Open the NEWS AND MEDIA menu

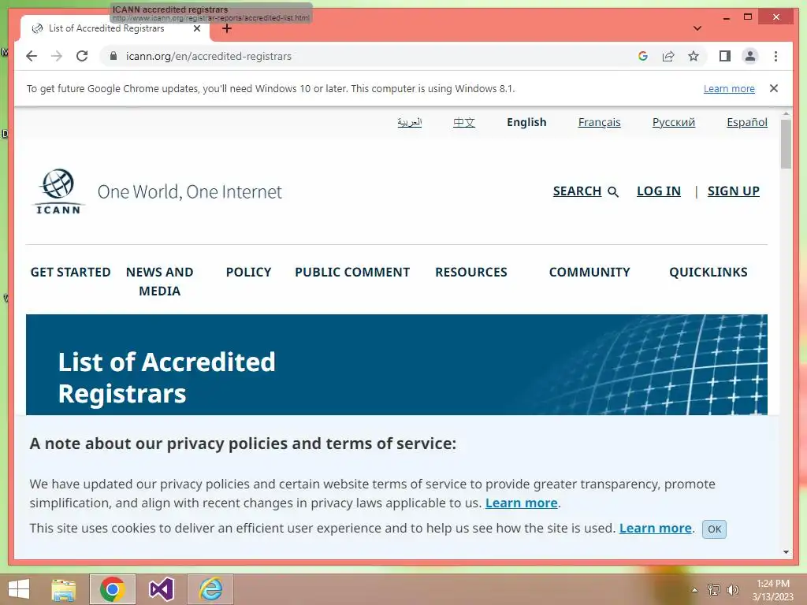[x=159, y=281]
